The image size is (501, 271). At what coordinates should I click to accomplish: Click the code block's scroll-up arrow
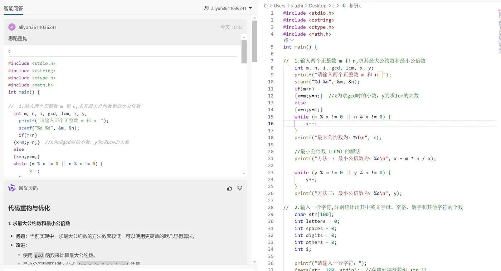244,37
